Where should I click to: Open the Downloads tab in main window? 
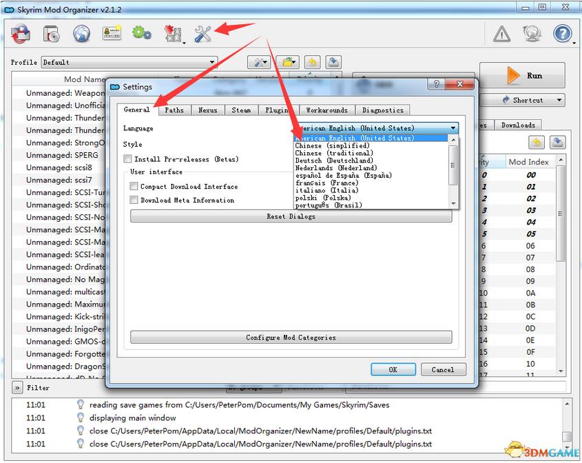[518, 125]
